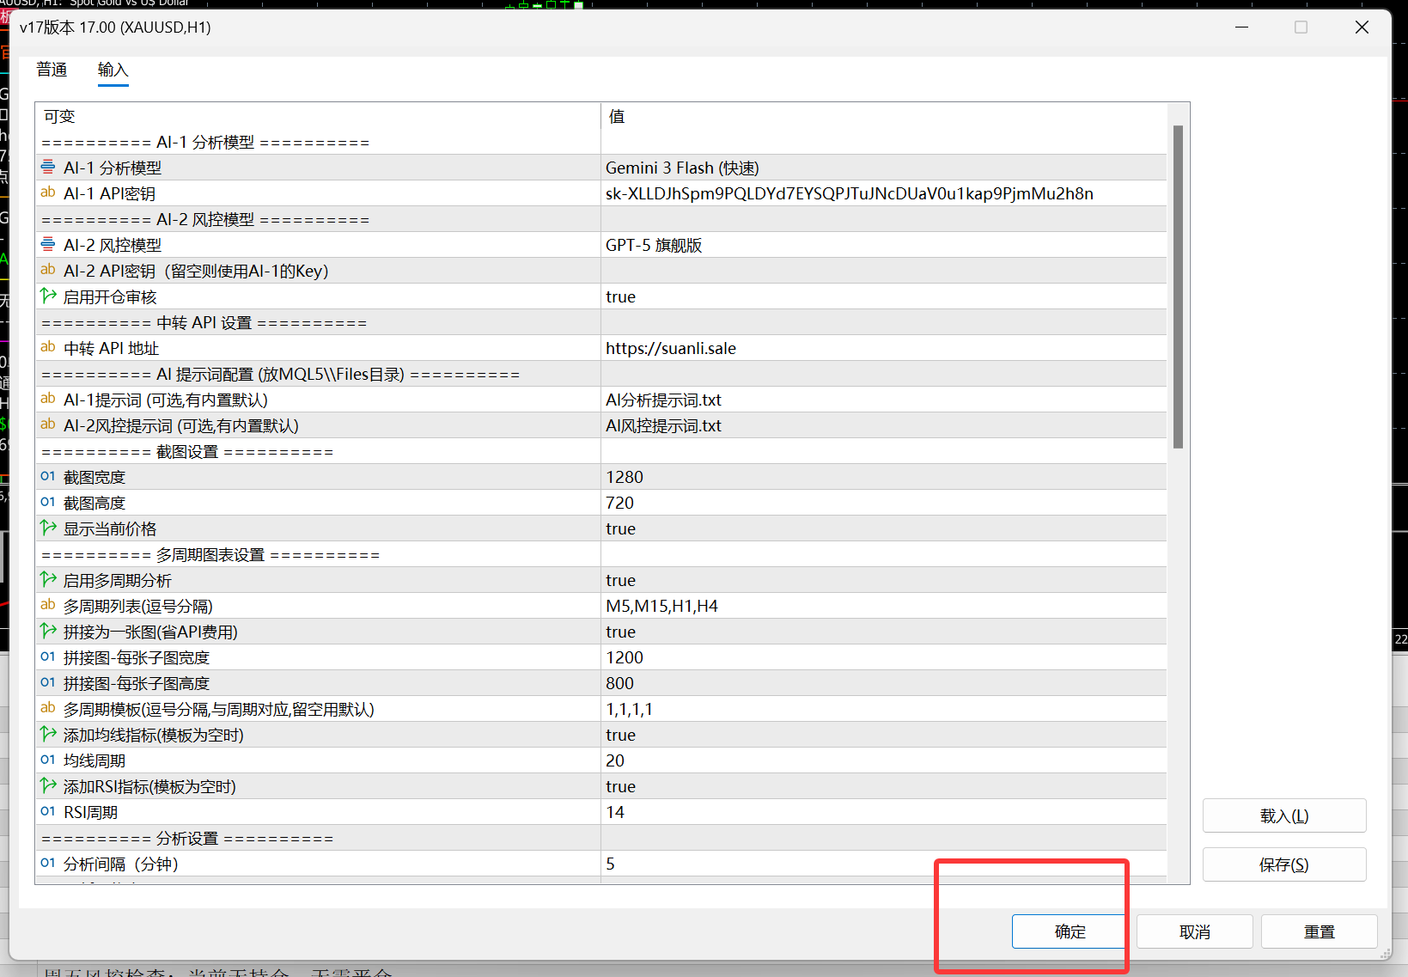
Task: Click the ab icon for 多周期列表(逗号分隔)
Action: tap(48, 605)
